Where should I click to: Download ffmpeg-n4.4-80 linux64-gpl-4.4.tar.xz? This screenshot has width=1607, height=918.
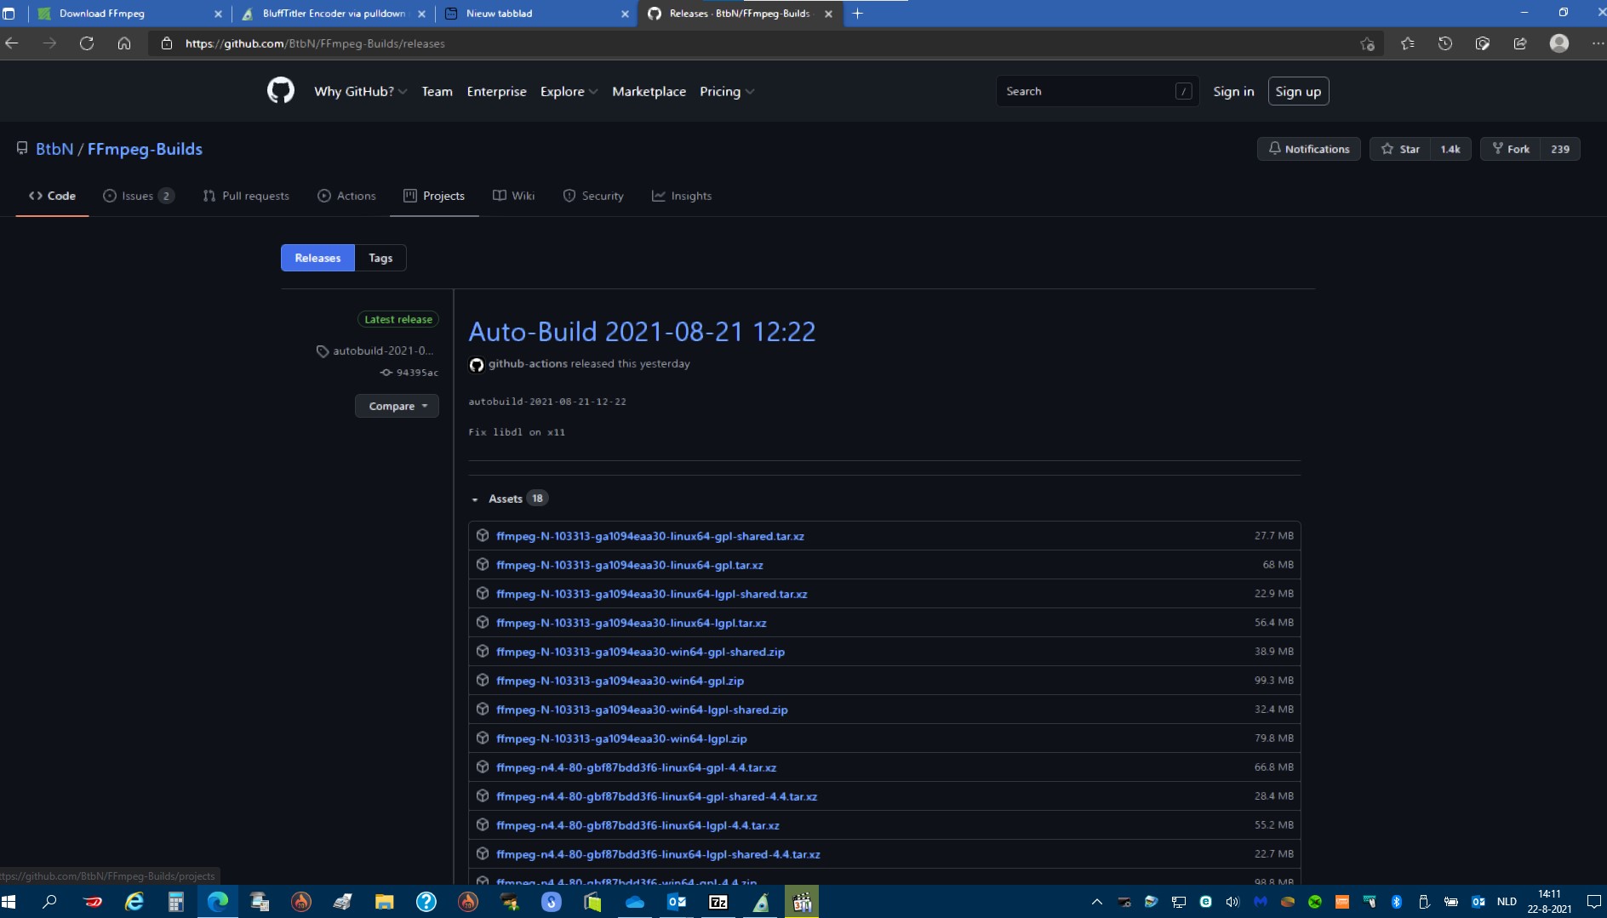[636, 767]
